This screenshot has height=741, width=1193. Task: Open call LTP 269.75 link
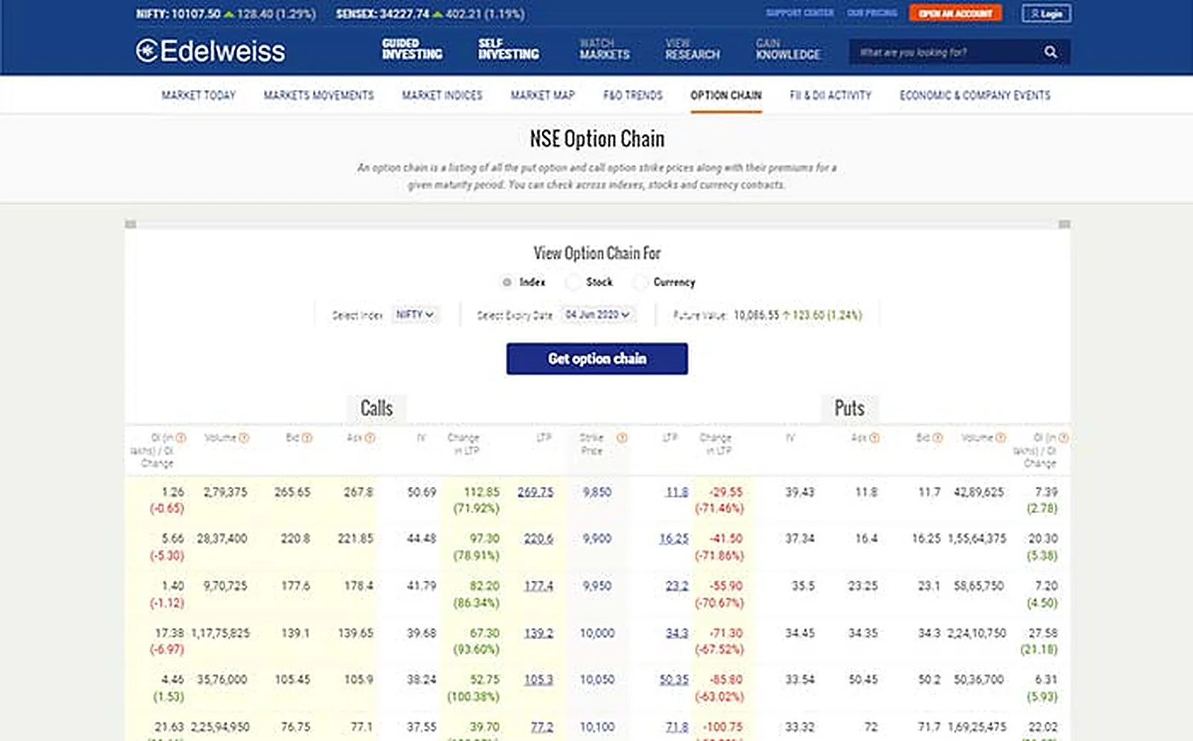pyautogui.click(x=535, y=492)
